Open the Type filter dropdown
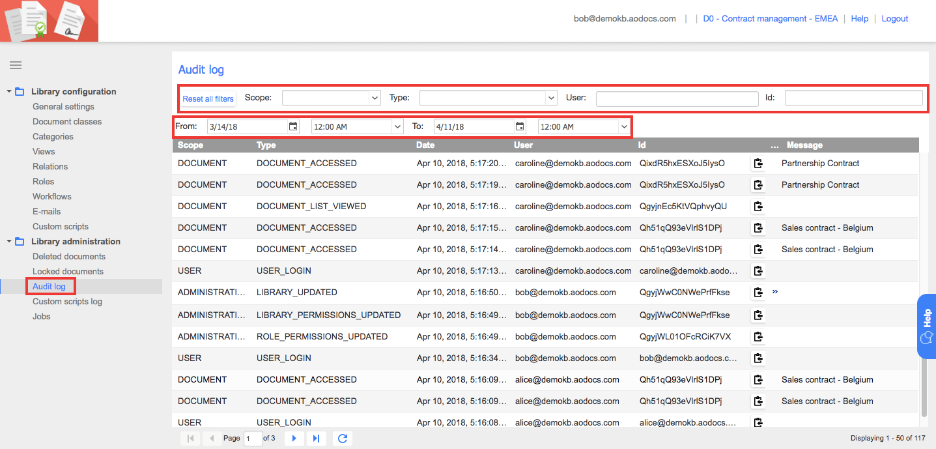936x449 pixels. [552, 98]
